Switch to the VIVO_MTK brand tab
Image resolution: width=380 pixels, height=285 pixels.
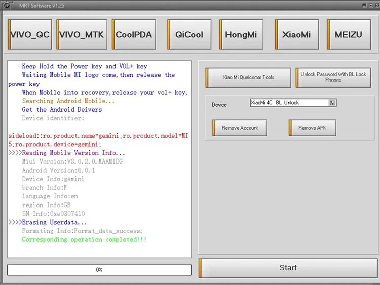[x=82, y=34]
